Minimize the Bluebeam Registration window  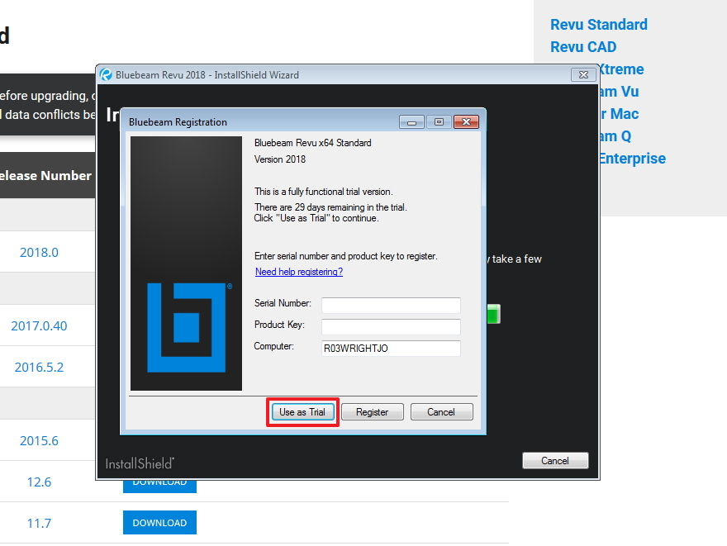411,122
